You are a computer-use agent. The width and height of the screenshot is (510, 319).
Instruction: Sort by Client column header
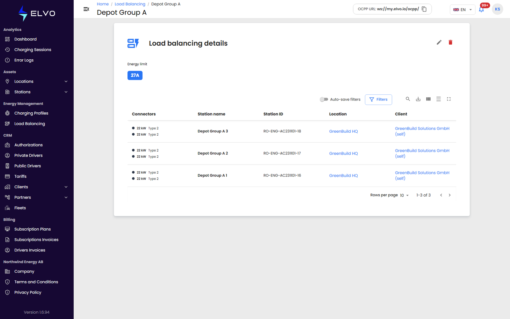tap(401, 114)
